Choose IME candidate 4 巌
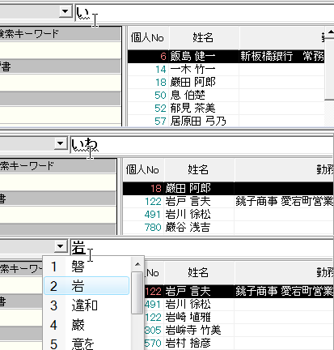334x350 pixels. click(x=87, y=325)
